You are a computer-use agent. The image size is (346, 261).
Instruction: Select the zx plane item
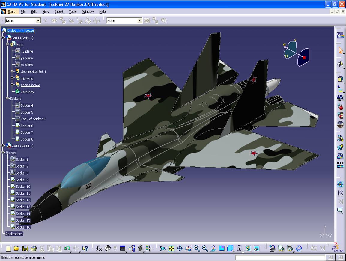pyautogui.click(x=27, y=65)
